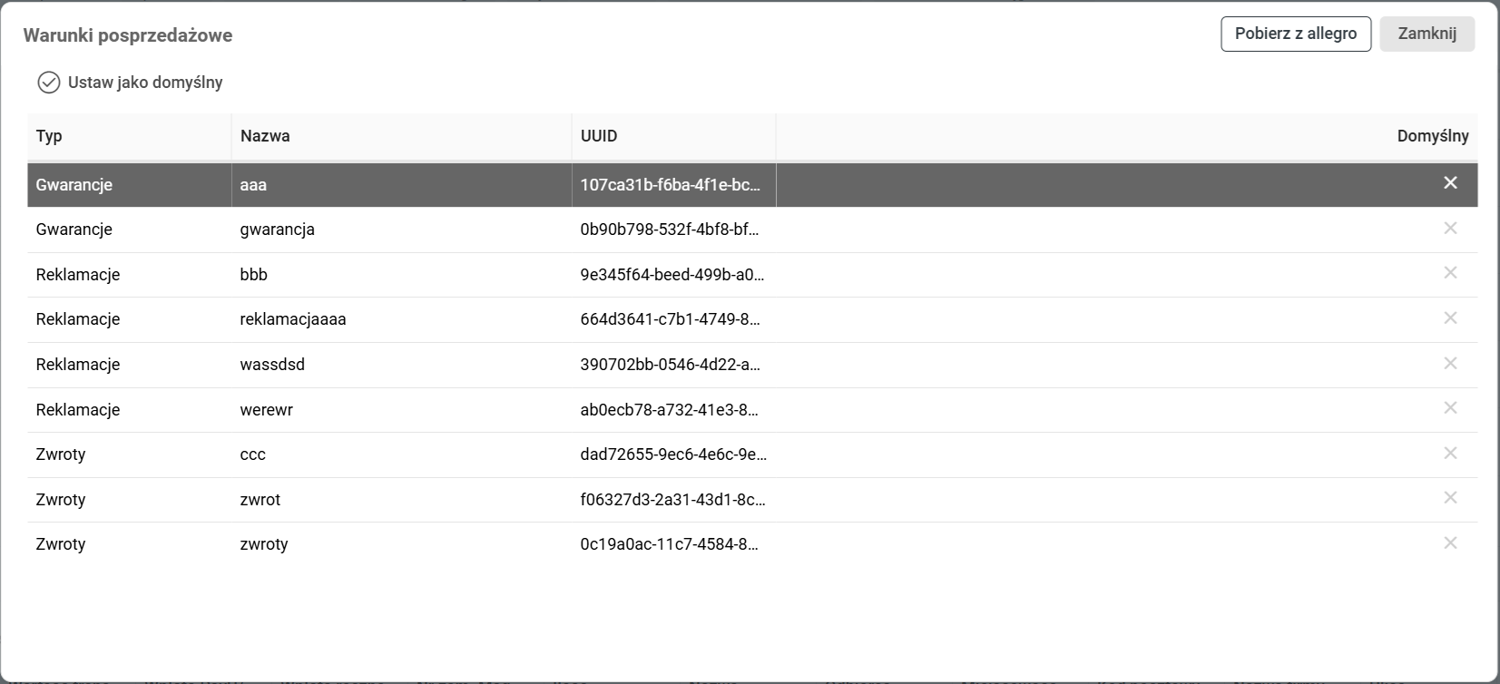Click the checkmark icon beside Ustaw jako domyślny
This screenshot has width=1500, height=684.
[x=49, y=83]
